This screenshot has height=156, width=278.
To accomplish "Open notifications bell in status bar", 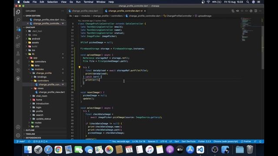I will point(260,142).
